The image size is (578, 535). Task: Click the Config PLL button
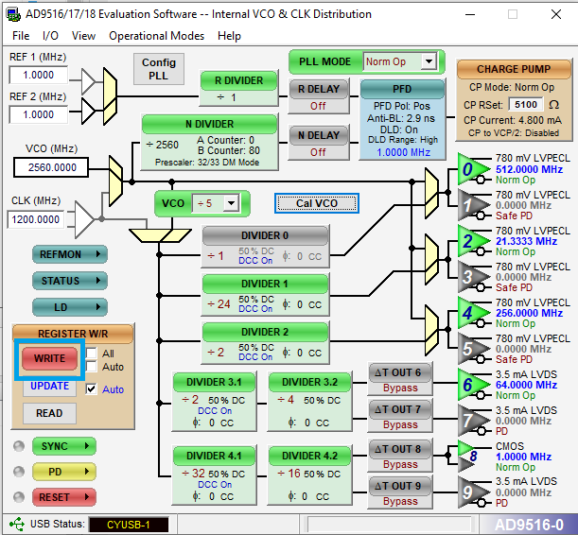(x=159, y=69)
